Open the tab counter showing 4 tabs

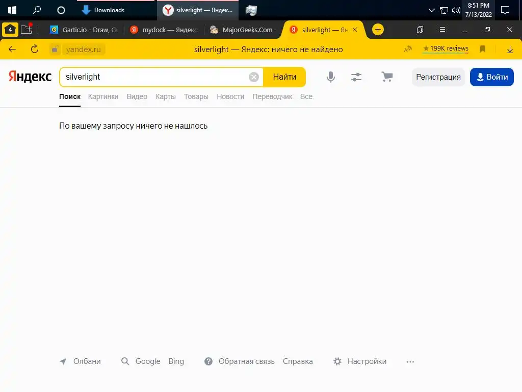(x=10, y=30)
